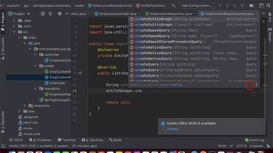
Task: Click the Debug bug icon
Action: coord(227,6)
